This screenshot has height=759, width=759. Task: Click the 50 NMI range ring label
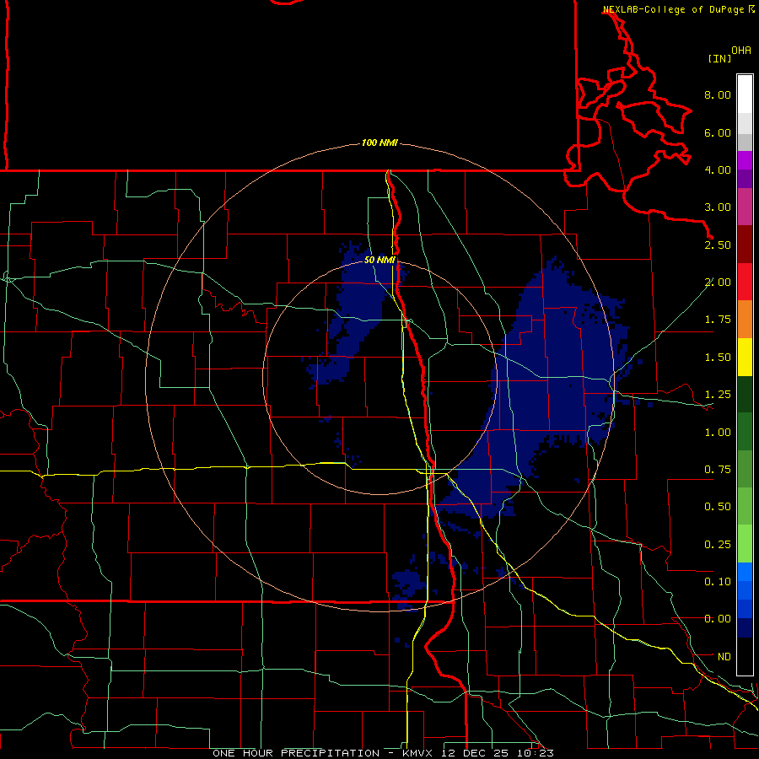coord(379,260)
